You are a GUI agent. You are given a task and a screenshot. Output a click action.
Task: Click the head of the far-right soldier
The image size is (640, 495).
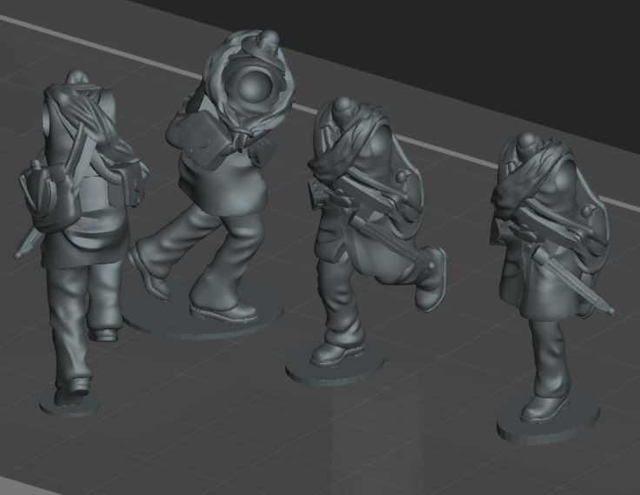click(x=526, y=142)
